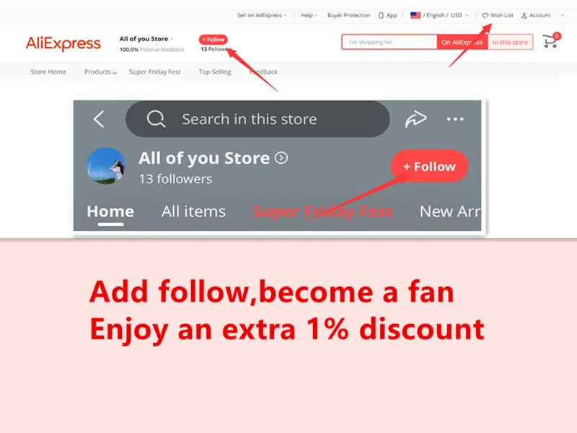
Task: Click the circled arrow beside All of you Store
Action: click(281, 158)
